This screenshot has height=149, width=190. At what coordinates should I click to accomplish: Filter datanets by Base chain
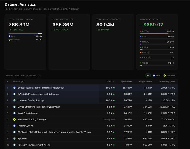pyautogui.click(x=156, y=75)
